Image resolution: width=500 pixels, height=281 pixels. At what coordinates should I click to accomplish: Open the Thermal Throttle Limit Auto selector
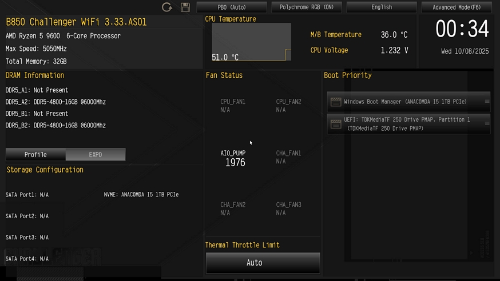pyautogui.click(x=263, y=263)
